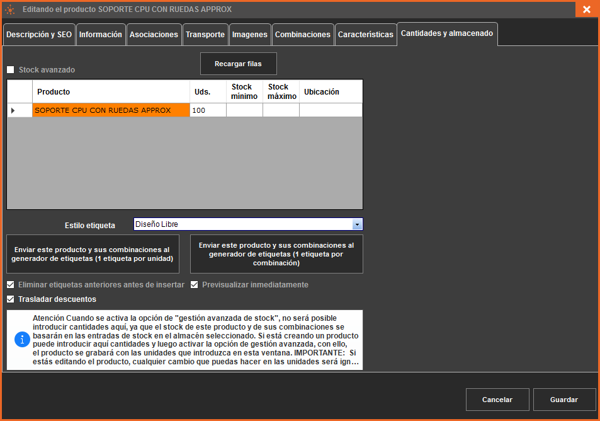Image resolution: width=600 pixels, height=421 pixels.
Task: Select row using the arrow row indicator
Action: [13, 110]
